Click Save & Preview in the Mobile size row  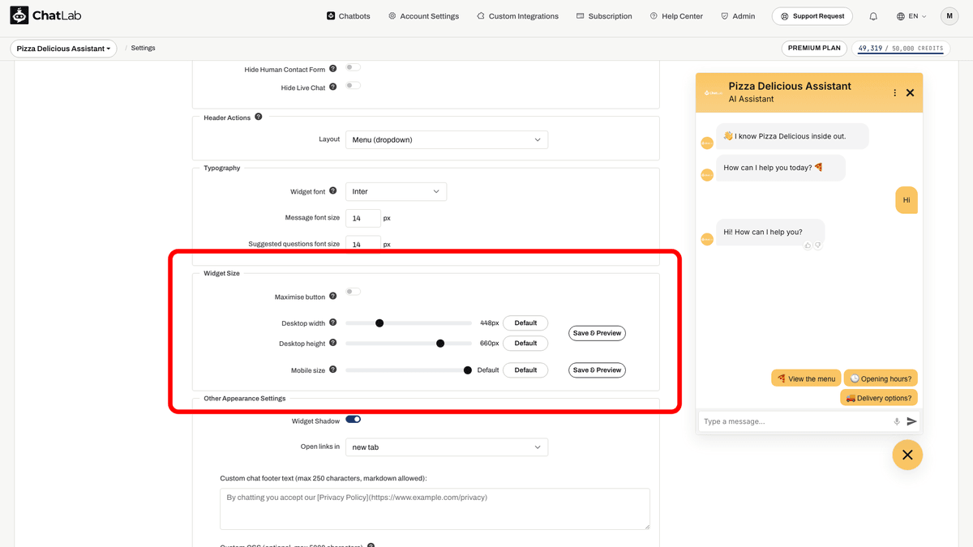[597, 370]
